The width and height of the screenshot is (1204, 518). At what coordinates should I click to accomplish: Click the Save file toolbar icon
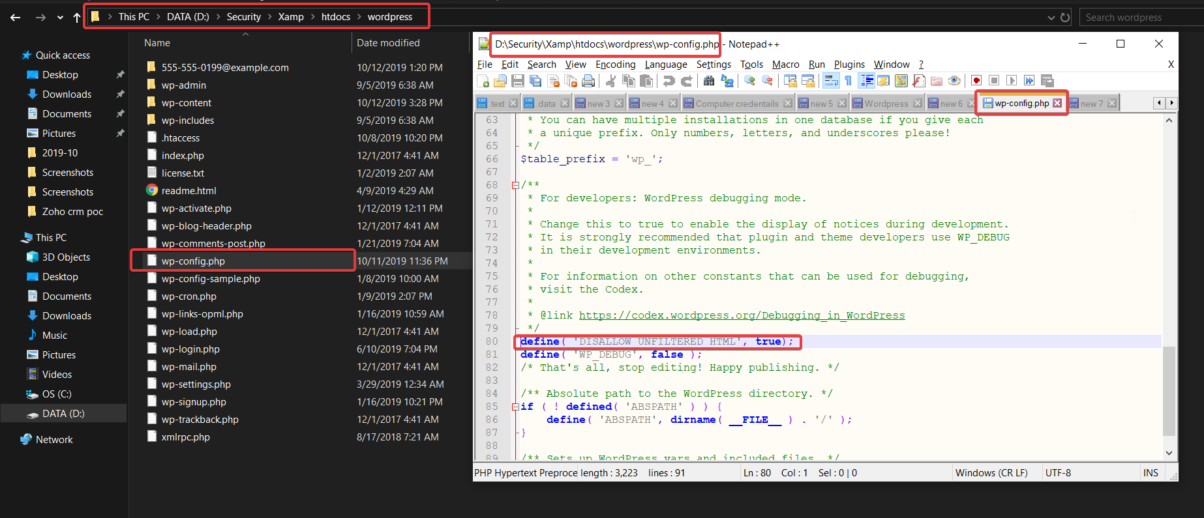(x=518, y=81)
